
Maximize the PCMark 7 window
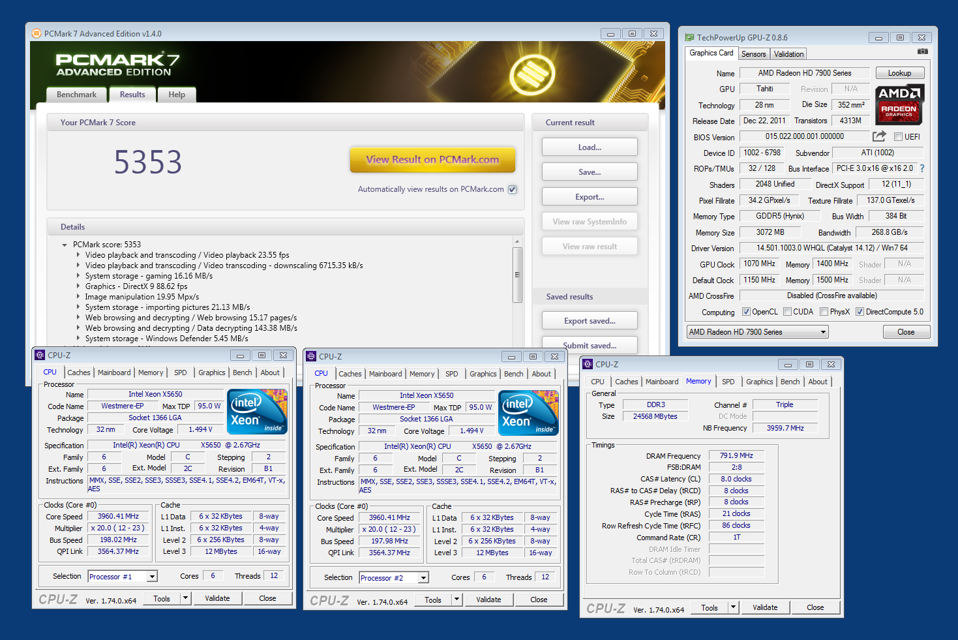click(x=632, y=33)
